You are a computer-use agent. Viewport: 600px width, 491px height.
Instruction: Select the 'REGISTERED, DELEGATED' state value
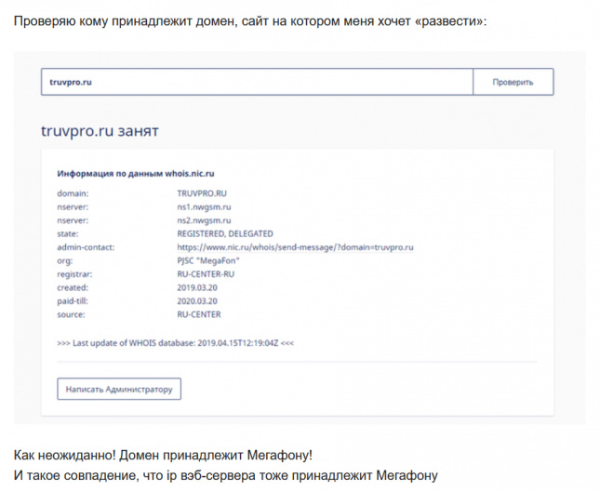pyautogui.click(x=225, y=234)
